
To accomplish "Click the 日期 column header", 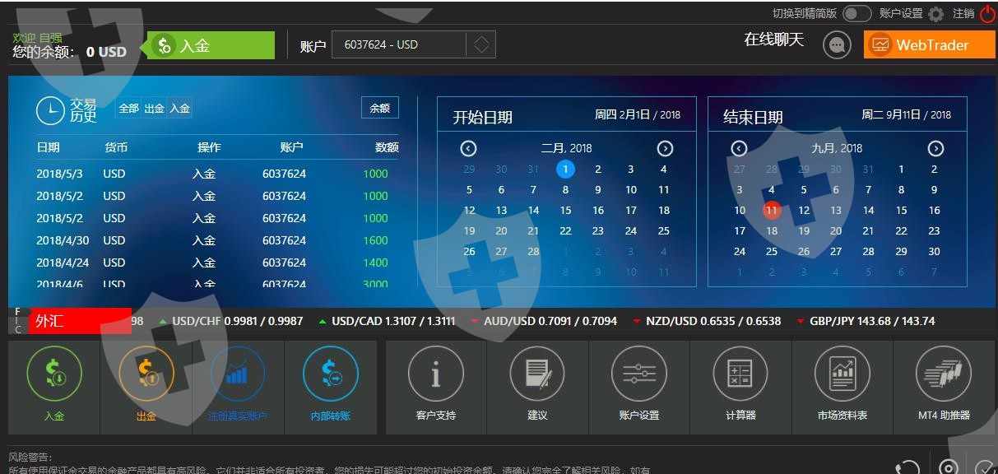I will pyautogui.click(x=48, y=148).
